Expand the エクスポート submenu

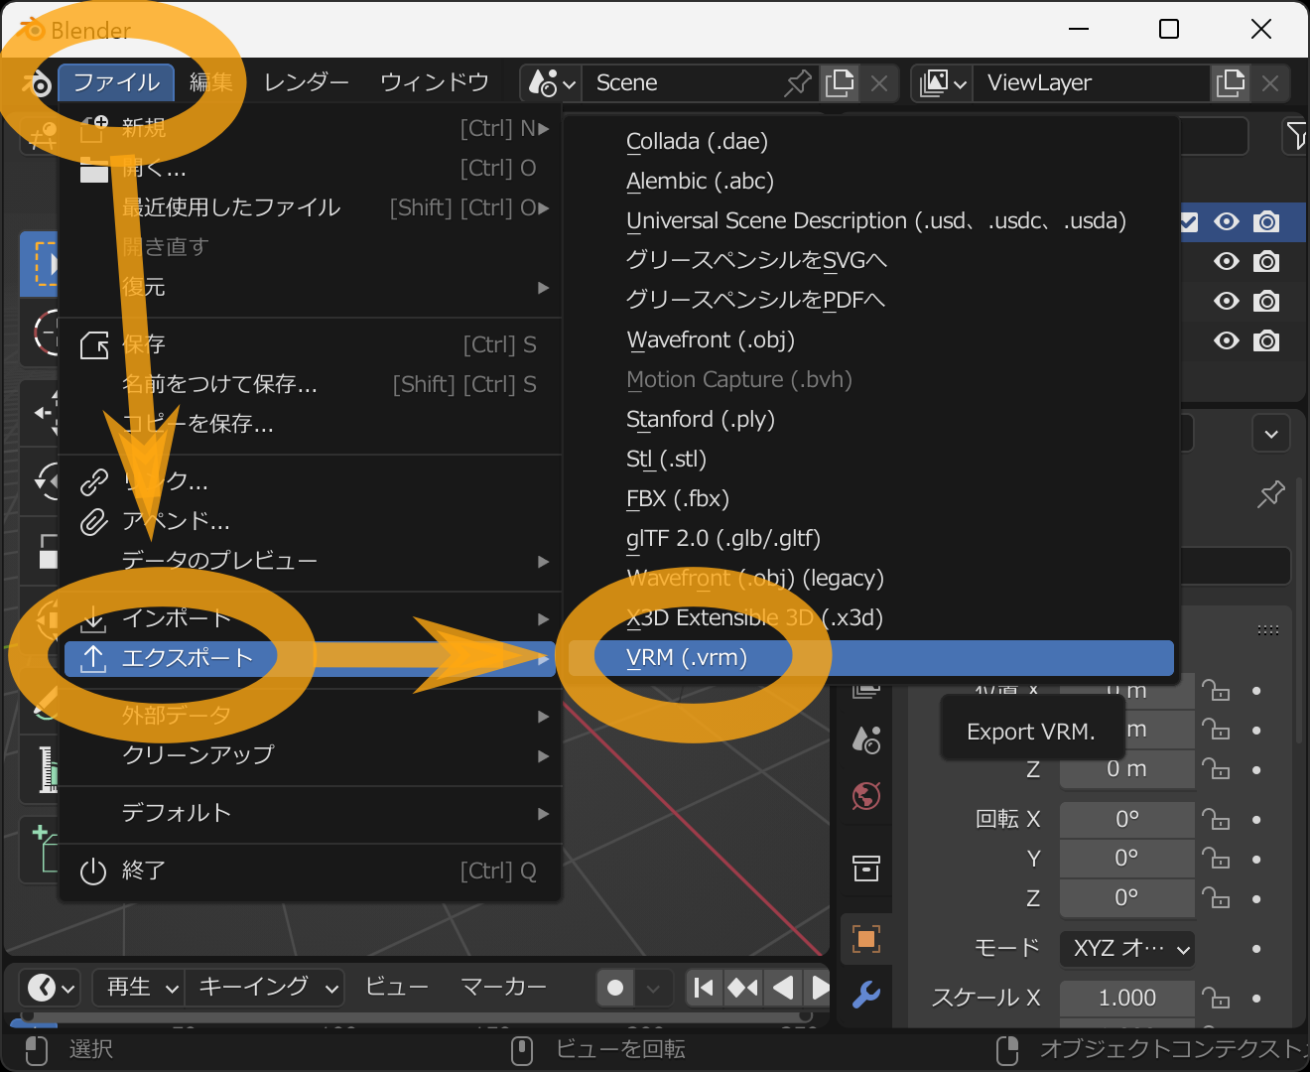pos(310,658)
